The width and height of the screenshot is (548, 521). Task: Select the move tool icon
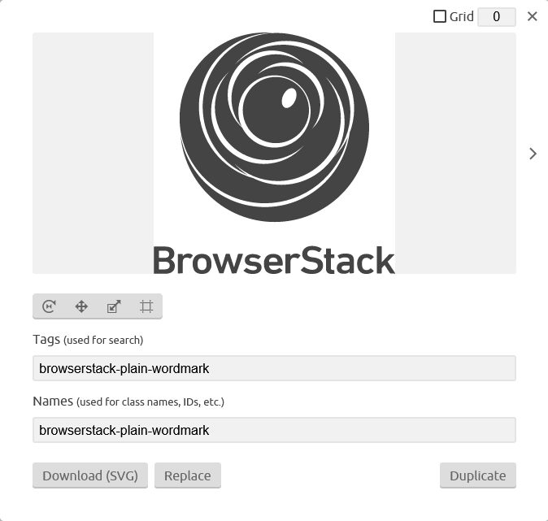(81, 306)
